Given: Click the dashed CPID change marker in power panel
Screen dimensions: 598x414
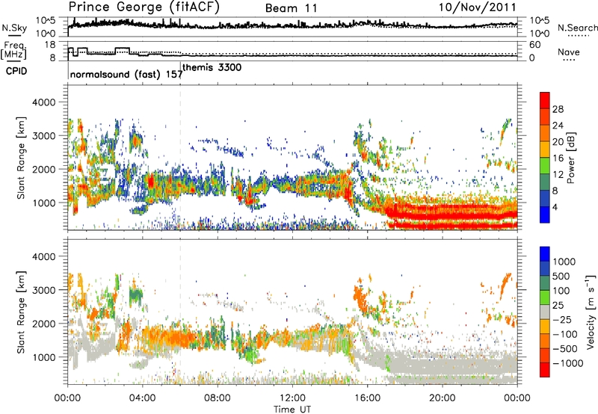Looking at the screenshot, I should (x=180, y=157).
